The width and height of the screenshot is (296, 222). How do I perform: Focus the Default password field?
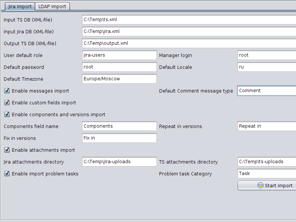[x=119, y=67]
